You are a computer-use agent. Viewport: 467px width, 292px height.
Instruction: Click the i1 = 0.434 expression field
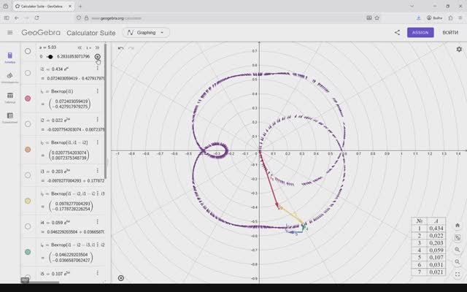coord(55,69)
